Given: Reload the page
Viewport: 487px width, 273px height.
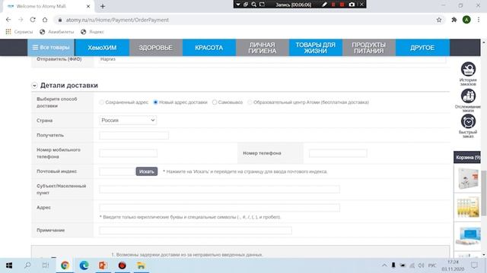Looking at the screenshot, I should [33, 20].
